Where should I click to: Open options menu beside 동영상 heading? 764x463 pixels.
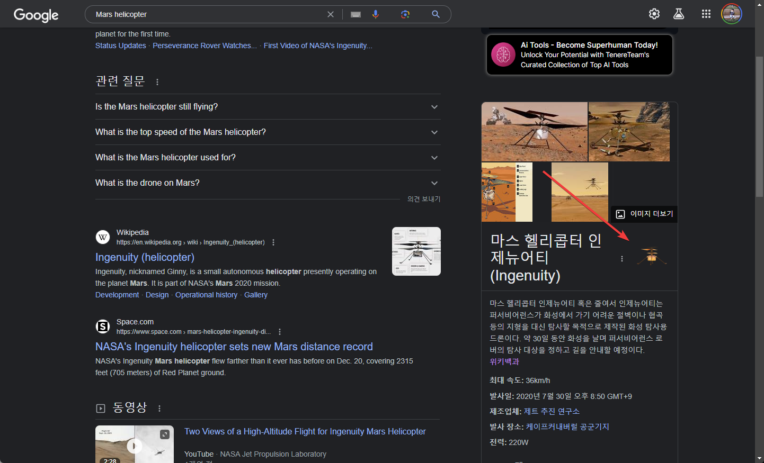coord(159,408)
